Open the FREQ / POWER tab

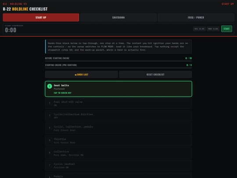point(196,18)
